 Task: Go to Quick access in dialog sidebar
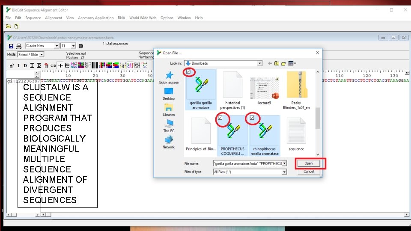169,78
